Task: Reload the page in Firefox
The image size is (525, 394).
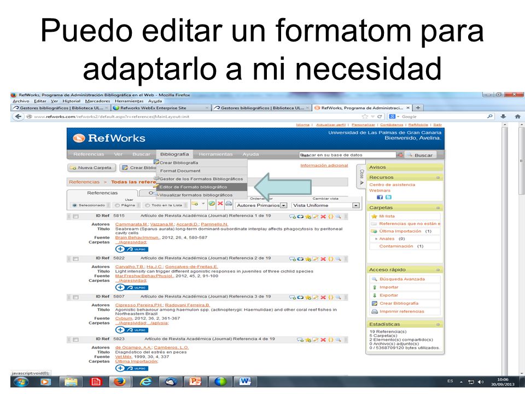Action: (x=380, y=117)
